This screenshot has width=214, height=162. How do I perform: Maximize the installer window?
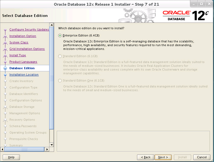(201, 4)
